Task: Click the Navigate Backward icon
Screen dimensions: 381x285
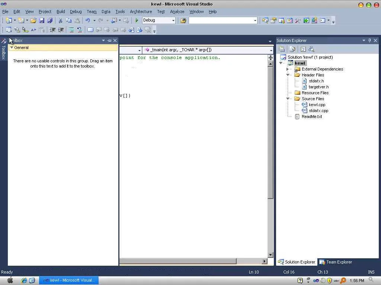Action: pos(114,21)
